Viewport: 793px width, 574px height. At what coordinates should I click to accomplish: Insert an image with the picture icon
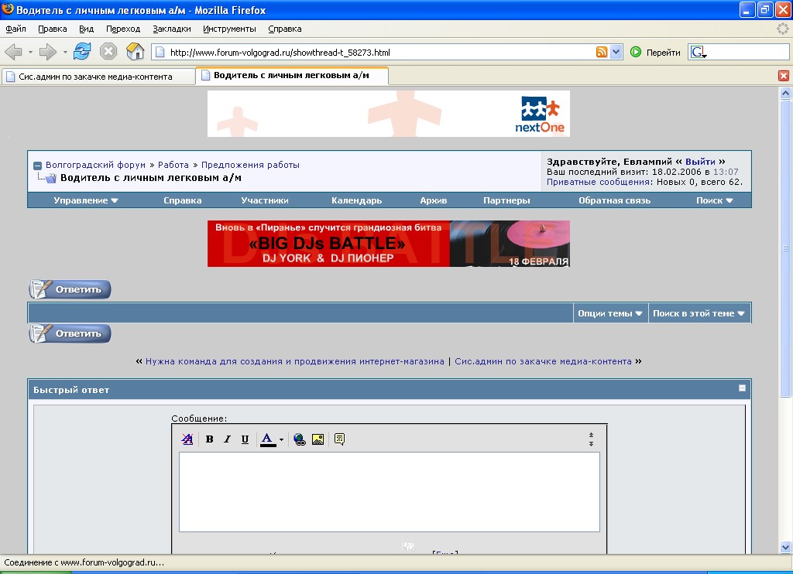coord(318,439)
